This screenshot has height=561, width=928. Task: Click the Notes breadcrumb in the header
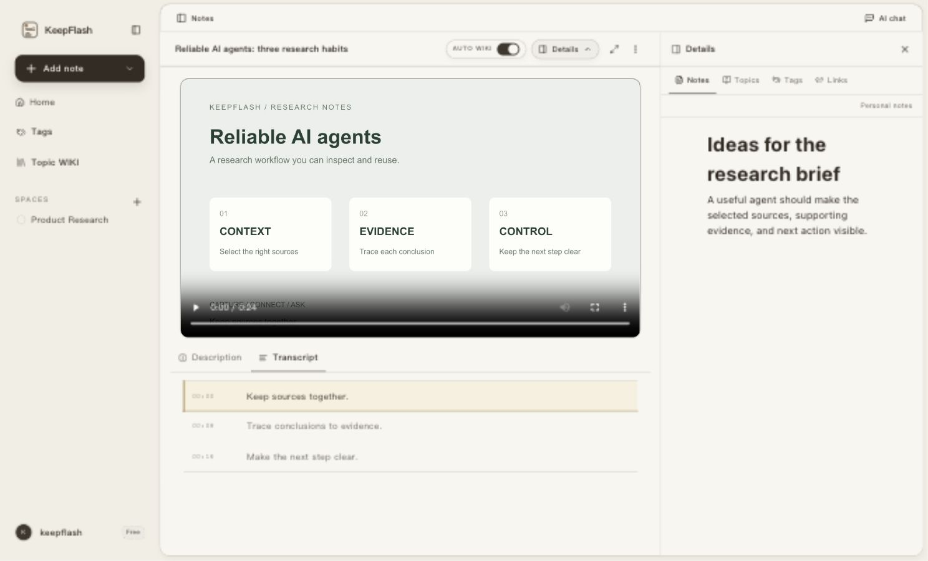[195, 18]
